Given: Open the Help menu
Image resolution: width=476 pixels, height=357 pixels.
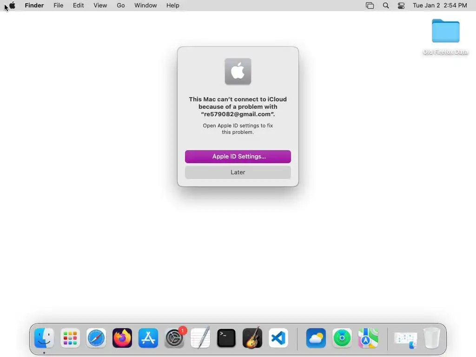Looking at the screenshot, I should [x=173, y=6].
